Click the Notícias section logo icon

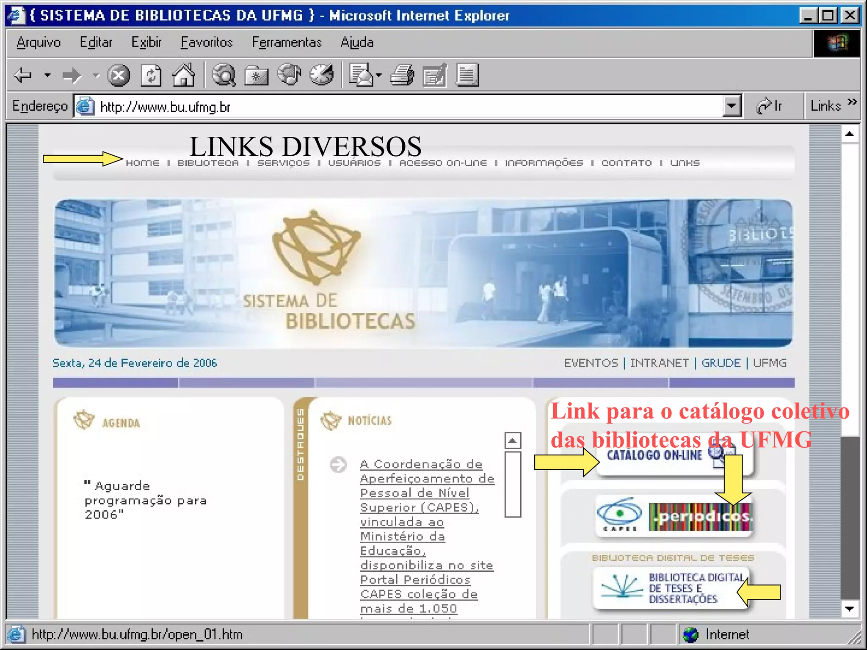point(331,420)
